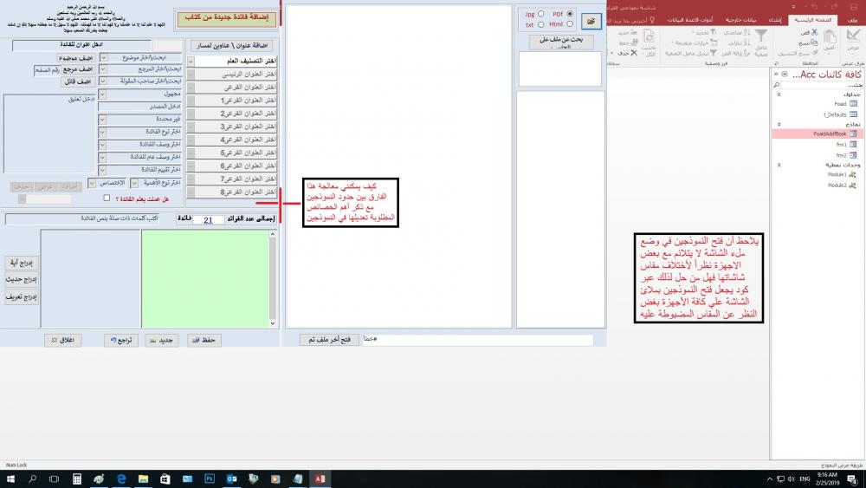The height and width of the screenshot is (488, 866).
Task: Click the View (عرض) icon in ribbon
Action: click(x=853, y=36)
